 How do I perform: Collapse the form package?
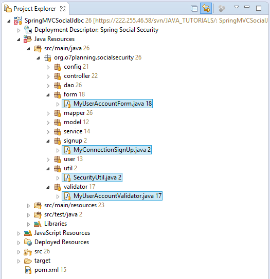pyautogui.click(x=48, y=95)
